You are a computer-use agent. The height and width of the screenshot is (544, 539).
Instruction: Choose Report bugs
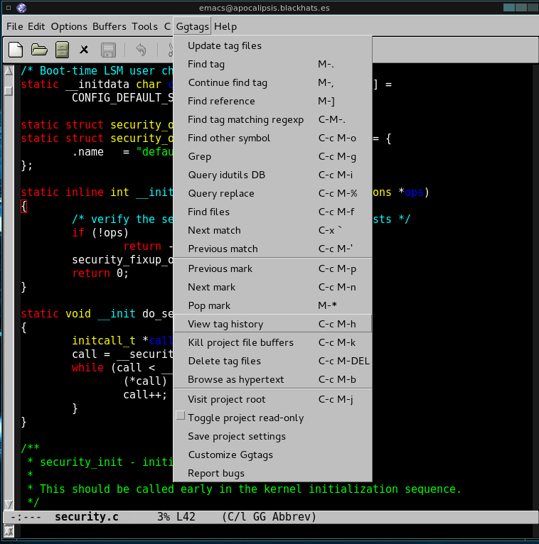point(272,473)
